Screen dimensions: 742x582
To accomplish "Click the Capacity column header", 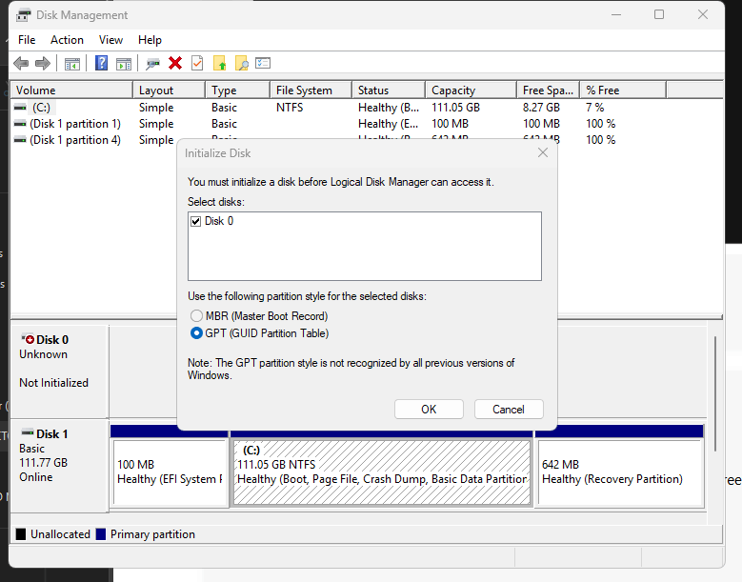I will (x=471, y=90).
